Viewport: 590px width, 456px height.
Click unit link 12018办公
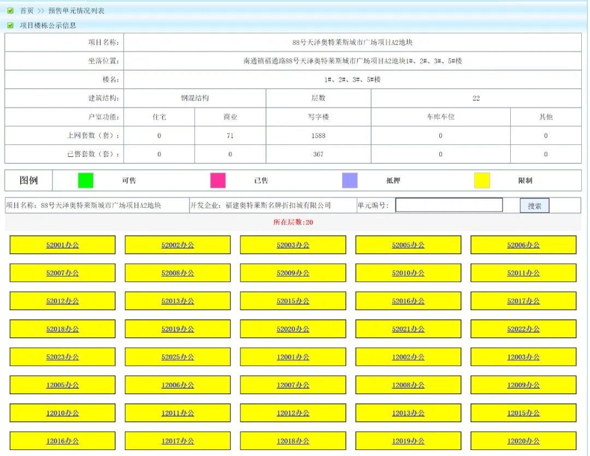coord(293,441)
